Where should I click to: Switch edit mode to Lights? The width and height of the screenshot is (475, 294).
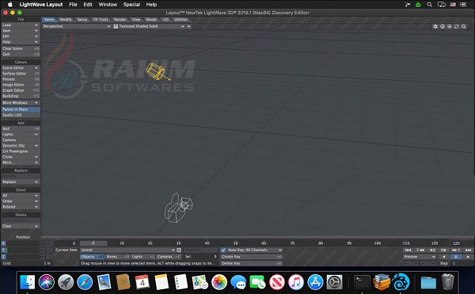[x=142, y=257]
